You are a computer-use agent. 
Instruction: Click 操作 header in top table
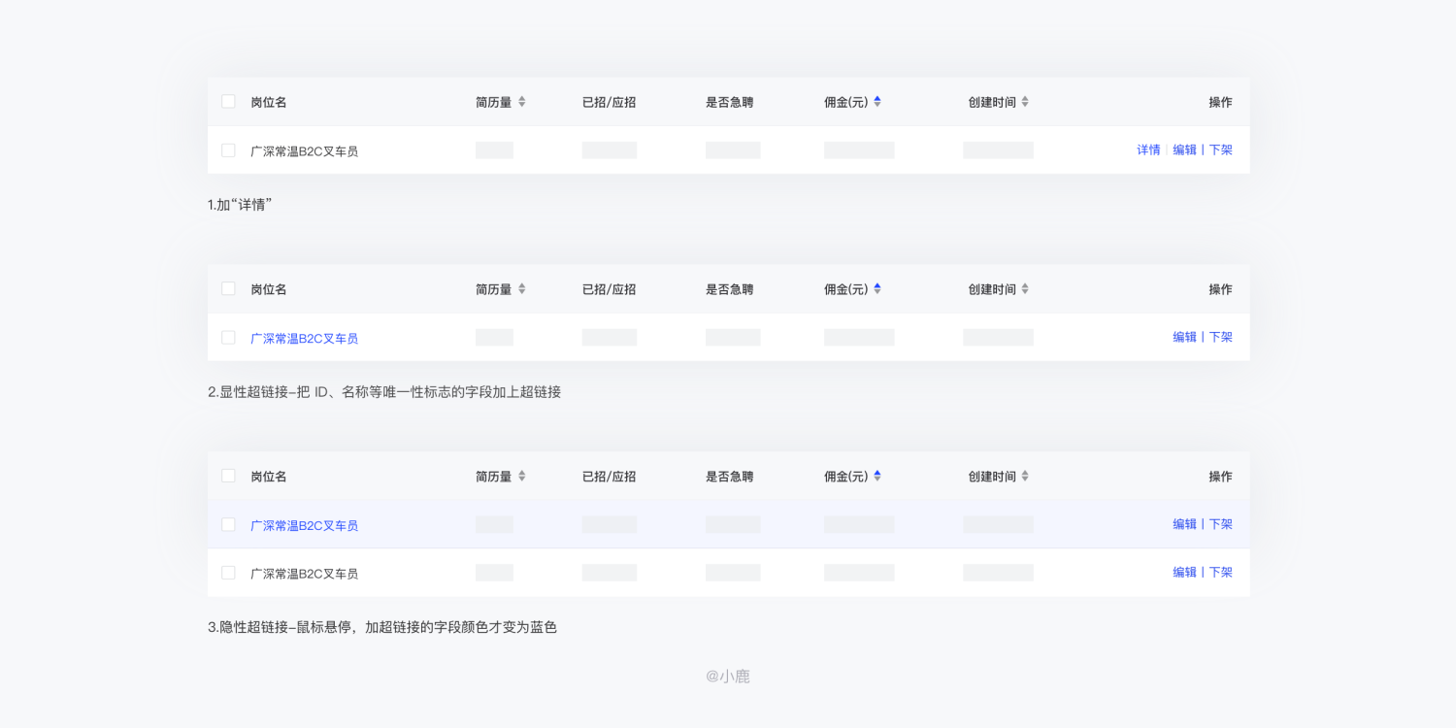tap(1220, 102)
